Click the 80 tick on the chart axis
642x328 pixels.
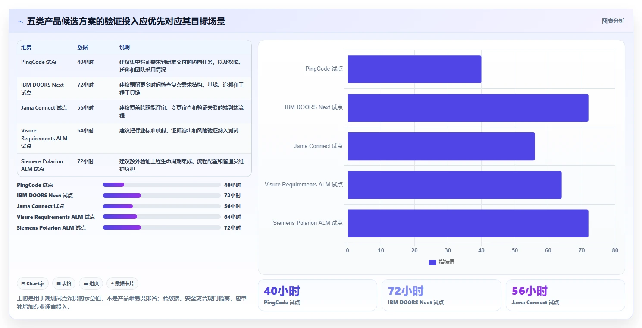615,250
